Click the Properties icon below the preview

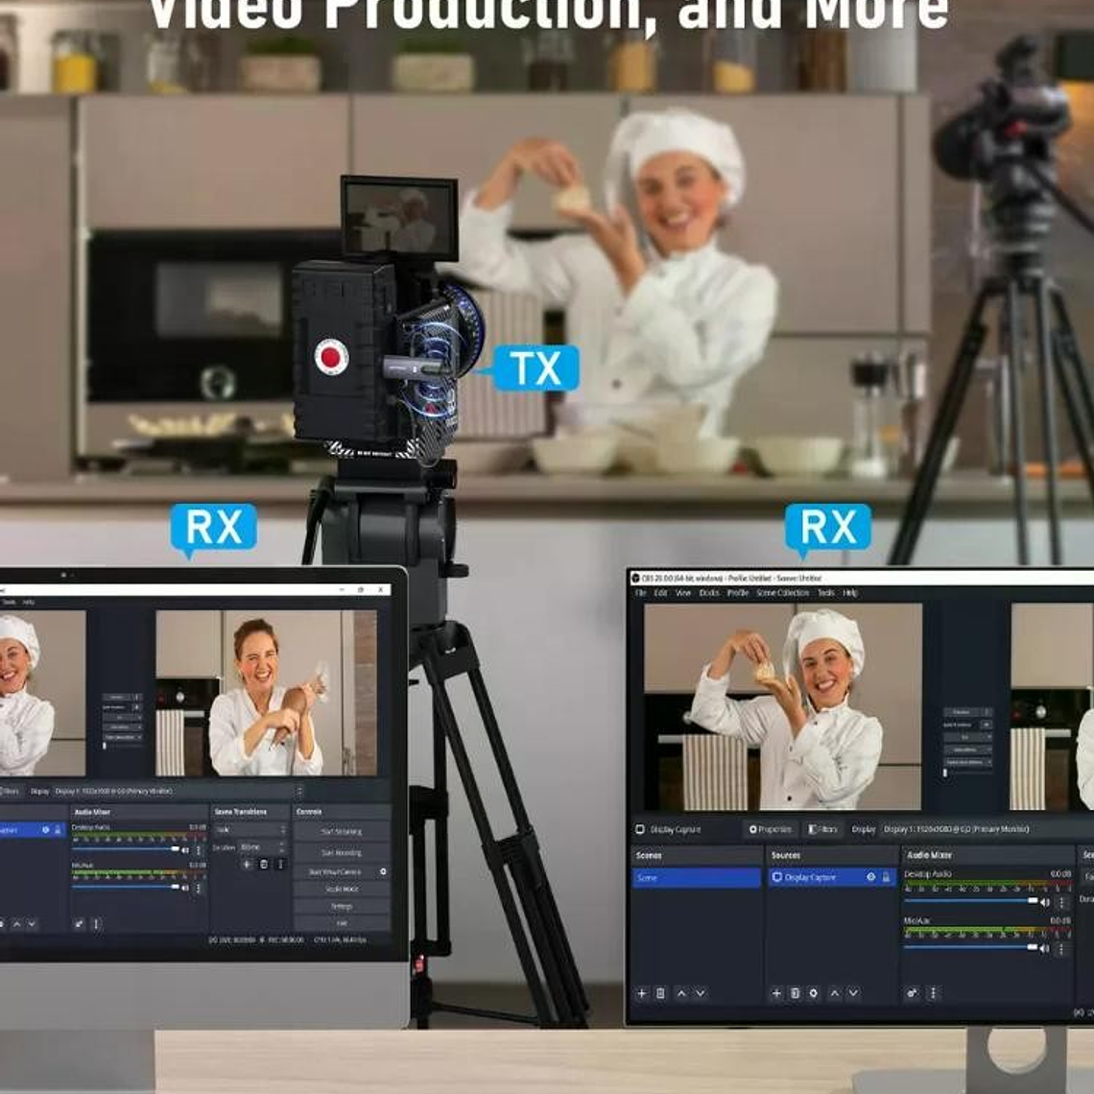pyautogui.click(x=755, y=827)
